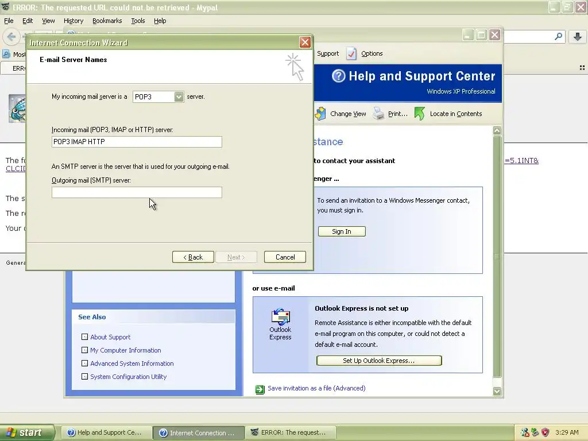Open the About Support link
Screen dimensions: 588x441
[110, 337]
